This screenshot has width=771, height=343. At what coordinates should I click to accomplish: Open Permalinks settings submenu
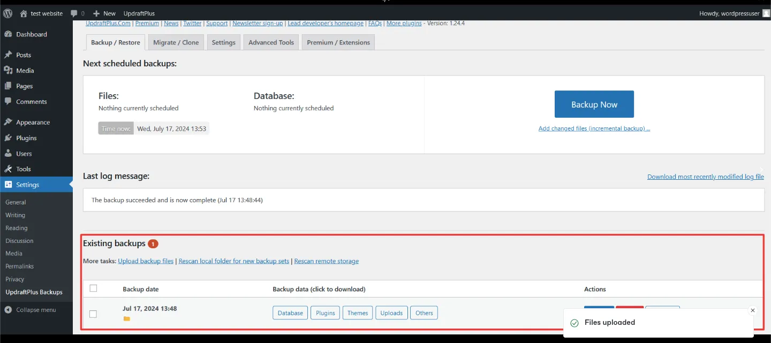(19, 266)
